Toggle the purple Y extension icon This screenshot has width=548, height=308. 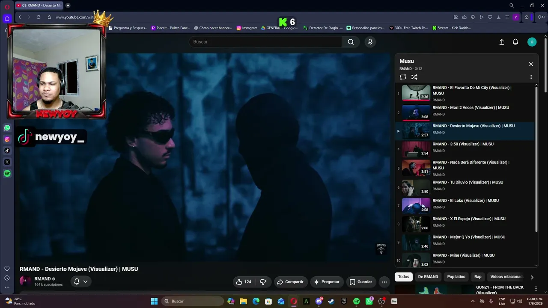pyautogui.click(x=516, y=17)
